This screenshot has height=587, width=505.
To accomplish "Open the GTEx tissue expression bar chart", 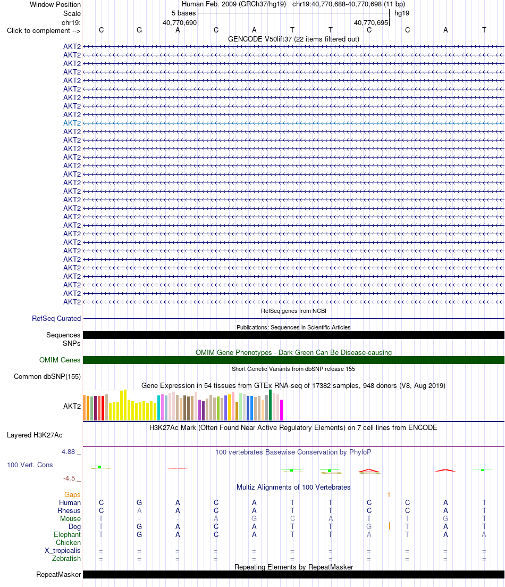I will (183, 405).
